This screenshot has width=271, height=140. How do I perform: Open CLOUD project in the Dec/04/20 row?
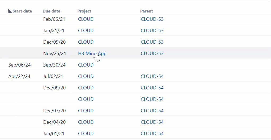click(86, 122)
